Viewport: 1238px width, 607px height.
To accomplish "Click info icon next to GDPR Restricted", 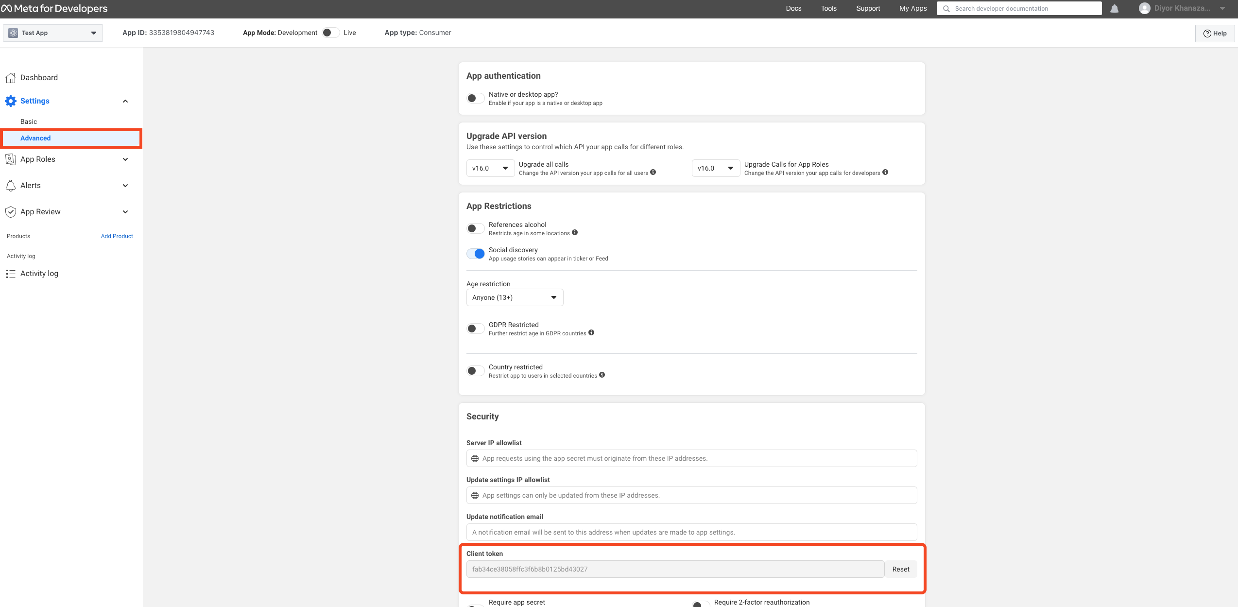I will pyautogui.click(x=591, y=332).
